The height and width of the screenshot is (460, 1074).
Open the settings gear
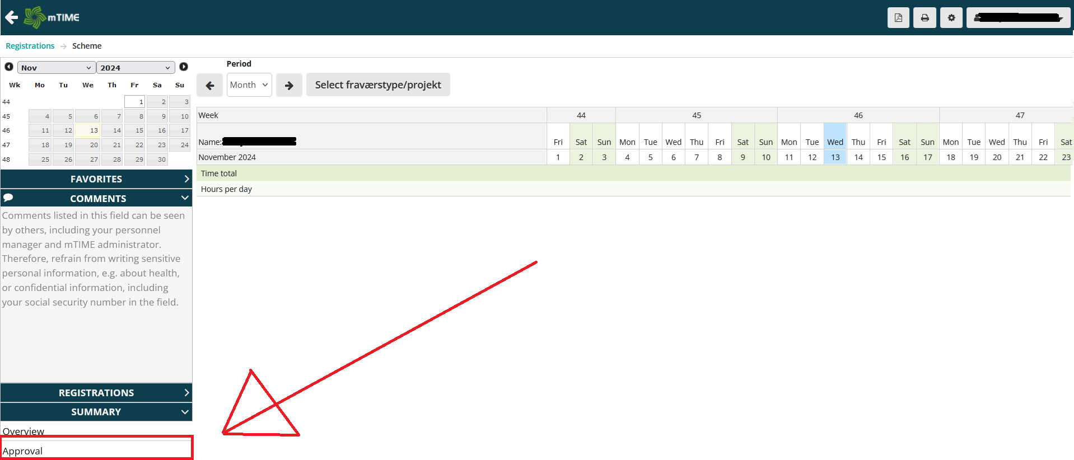(x=951, y=18)
